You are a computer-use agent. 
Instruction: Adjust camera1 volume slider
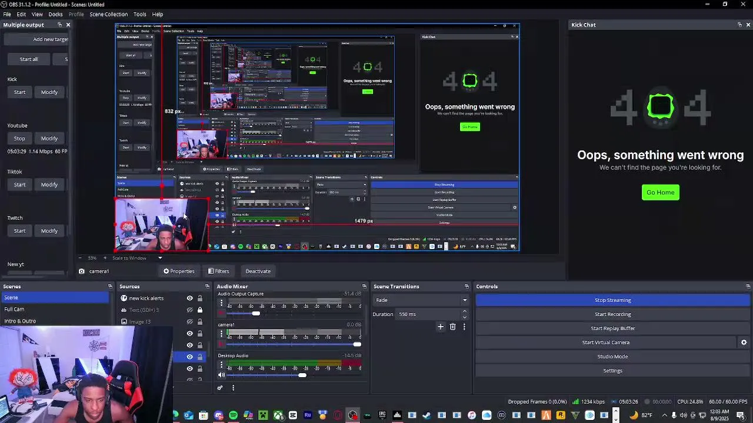tap(294, 344)
